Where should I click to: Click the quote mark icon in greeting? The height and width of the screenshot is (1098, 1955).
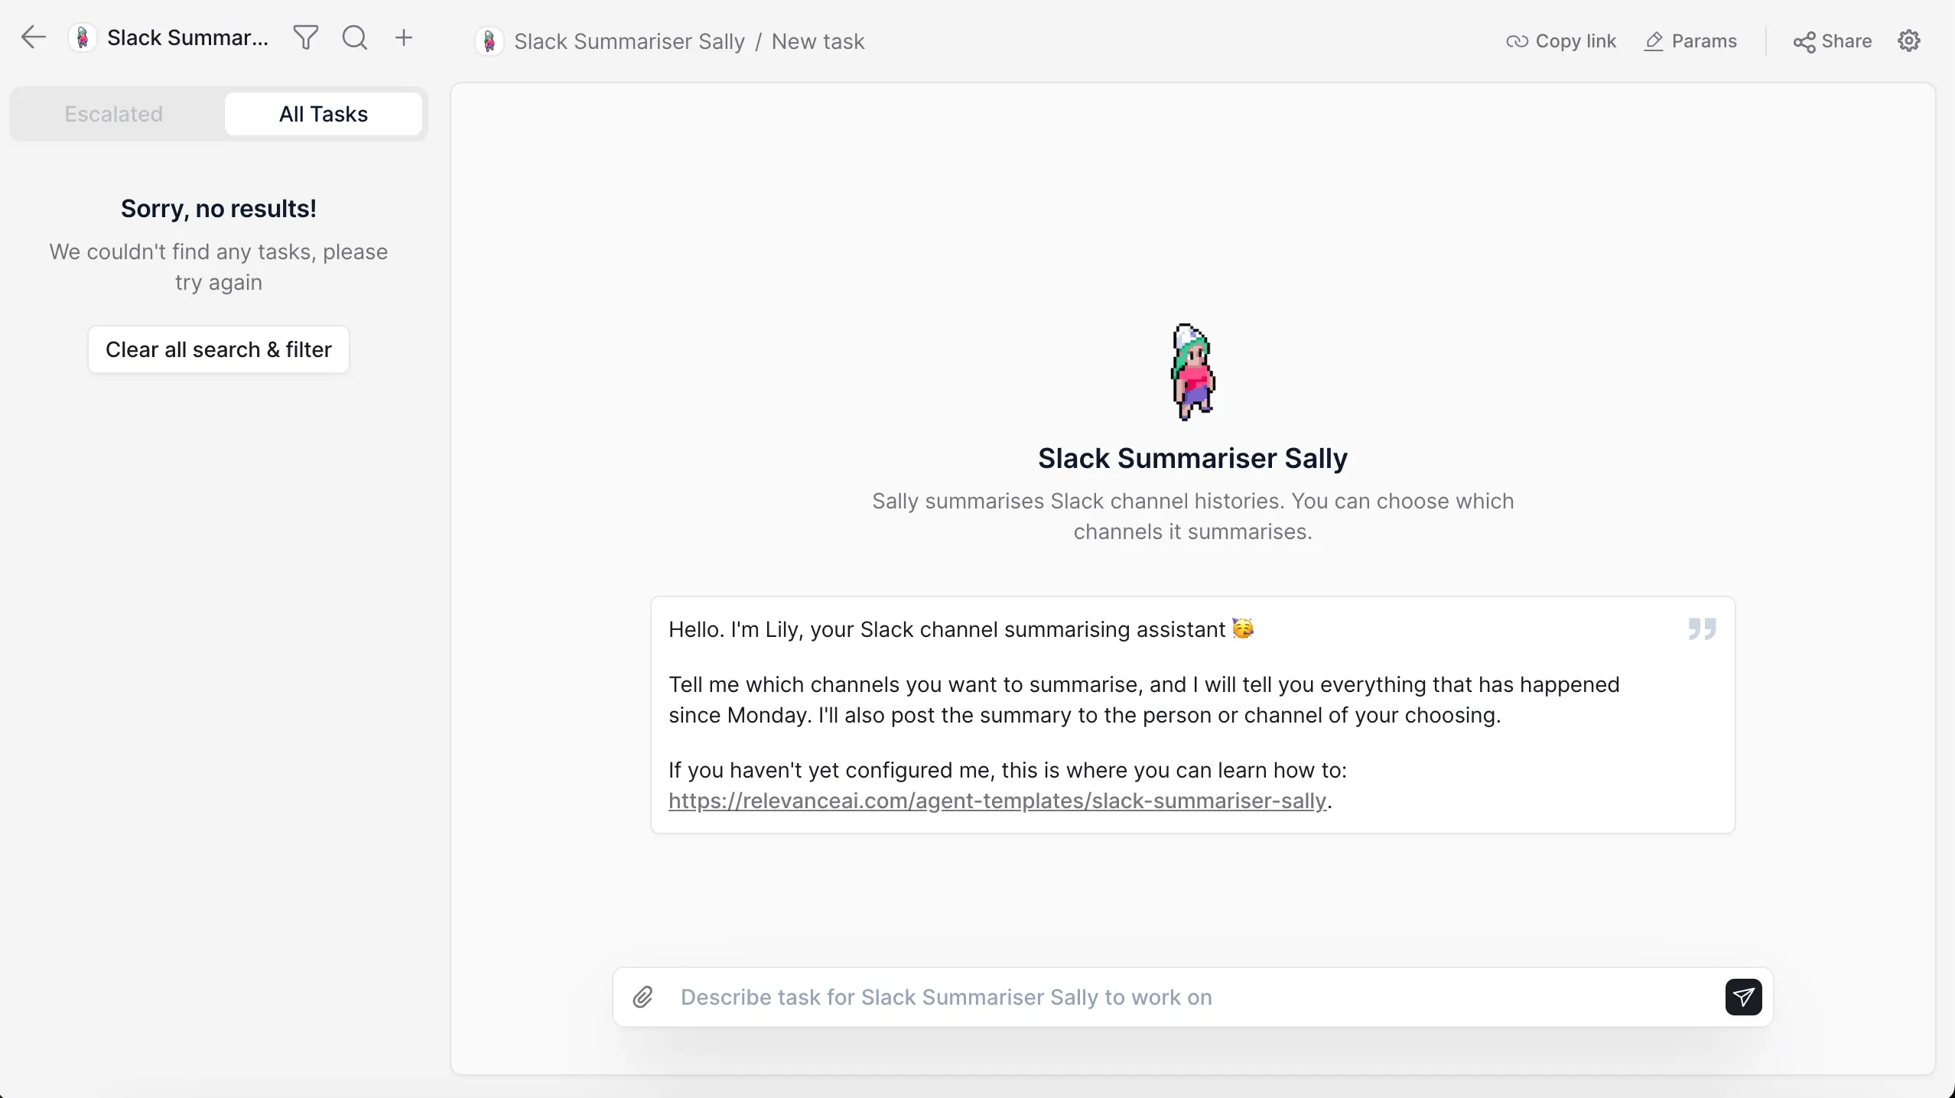[1702, 629]
